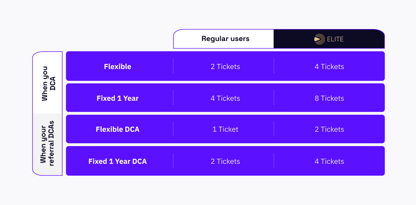The width and height of the screenshot is (416, 205).
Task: Click 4 Tickets in the Flexible row
Action: [x=329, y=67]
